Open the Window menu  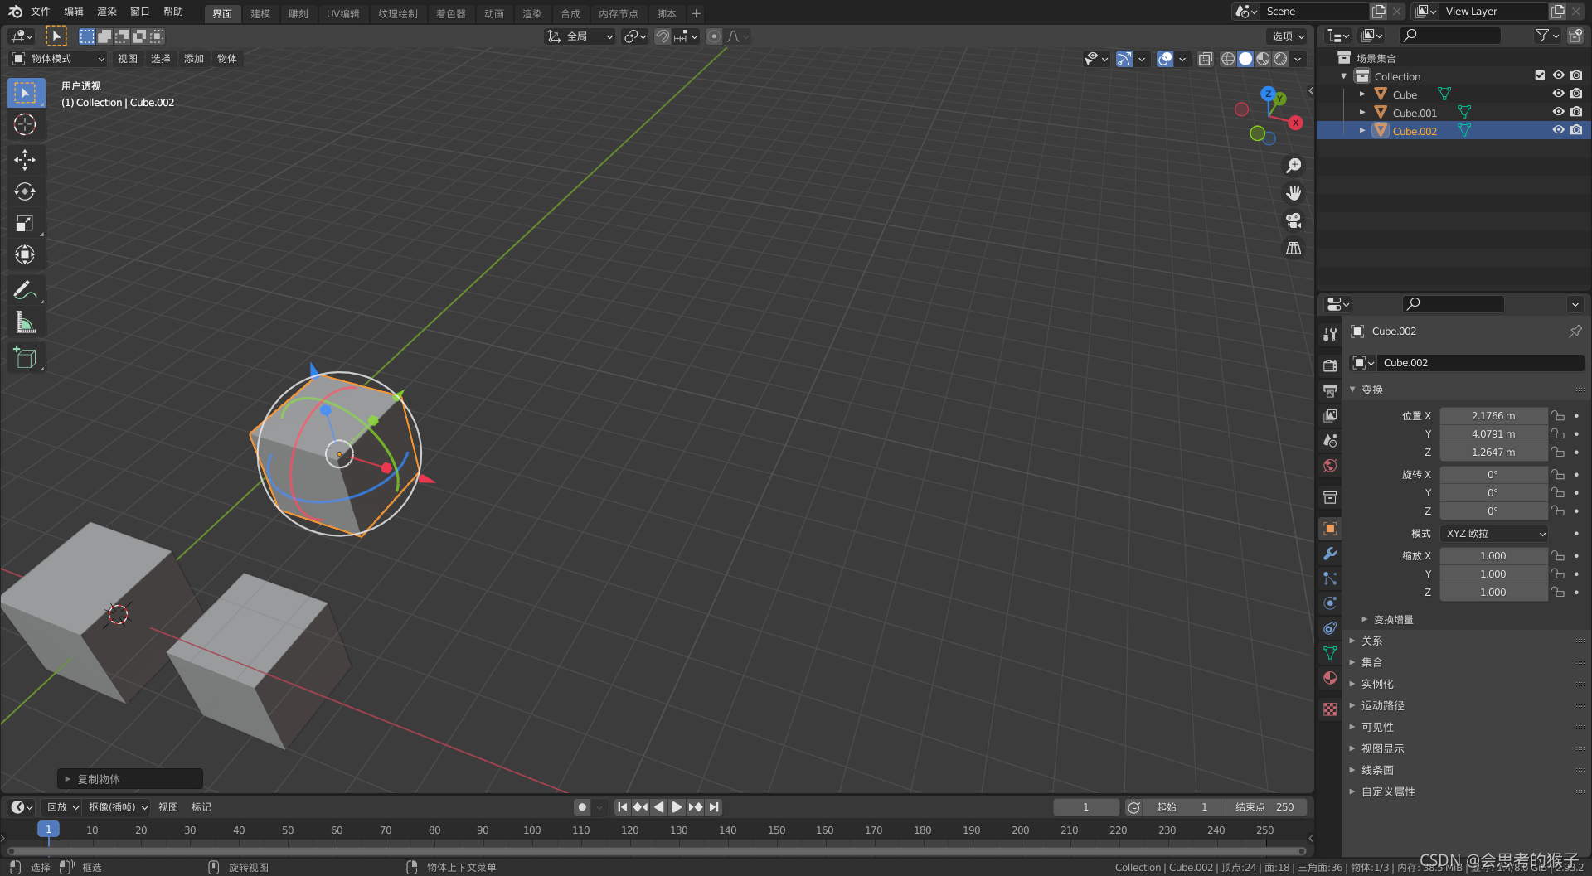(x=140, y=12)
